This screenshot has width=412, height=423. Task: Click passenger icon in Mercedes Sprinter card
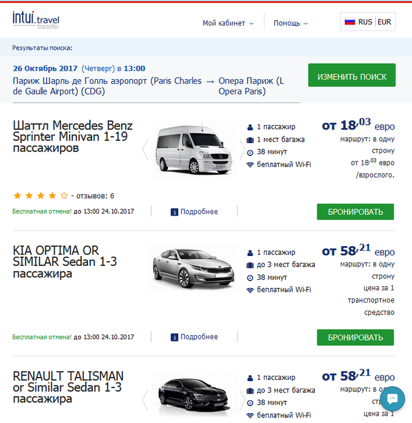tap(250, 127)
